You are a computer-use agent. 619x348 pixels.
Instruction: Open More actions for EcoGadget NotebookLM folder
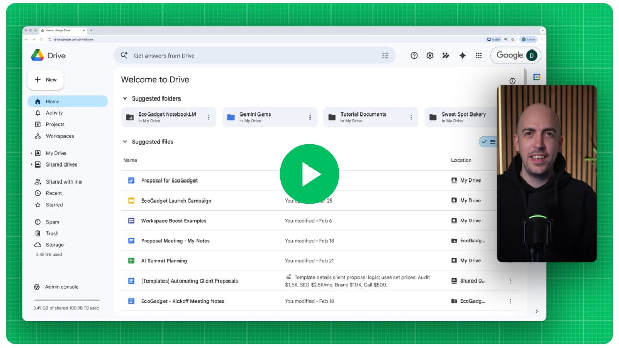[209, 118]
